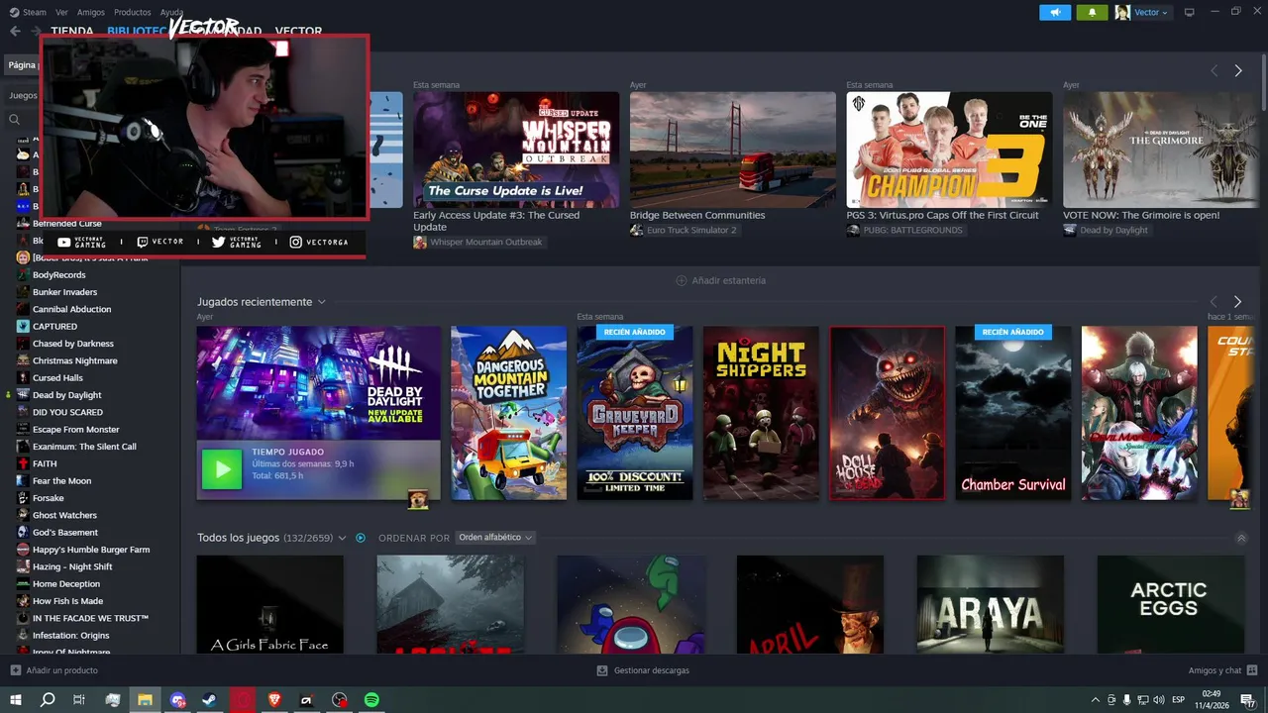Select BodyRecords in the game list
1268x713 pixels.
click(x=58, y=275)
